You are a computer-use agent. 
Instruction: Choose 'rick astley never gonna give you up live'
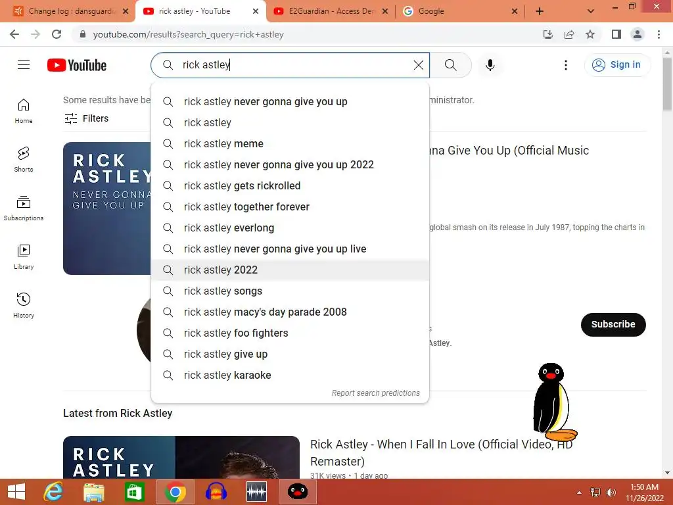(x=290, y=249)
